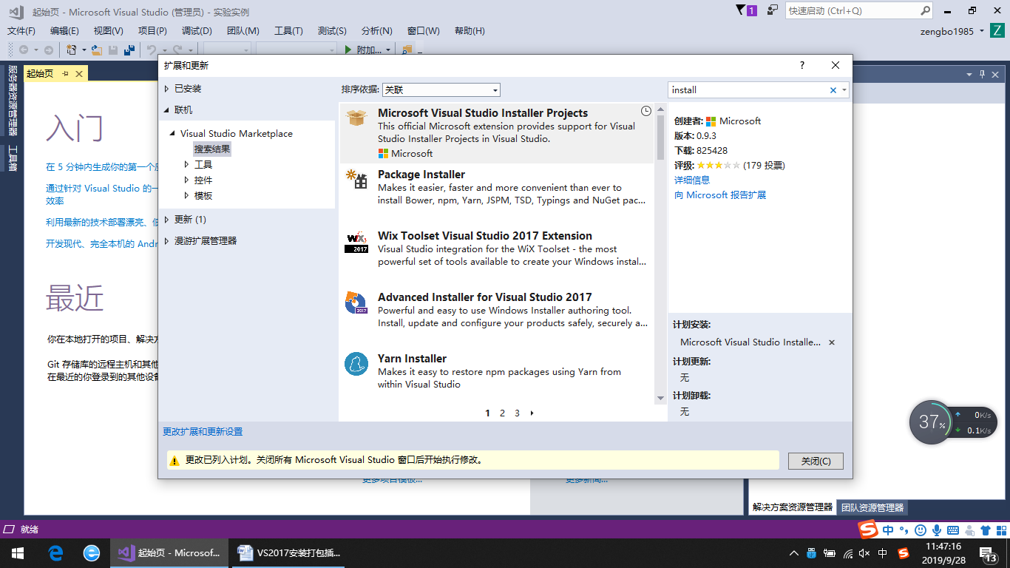Click the green attach play icon
This screenshot has width=1010, height=568.
(348, 50)
